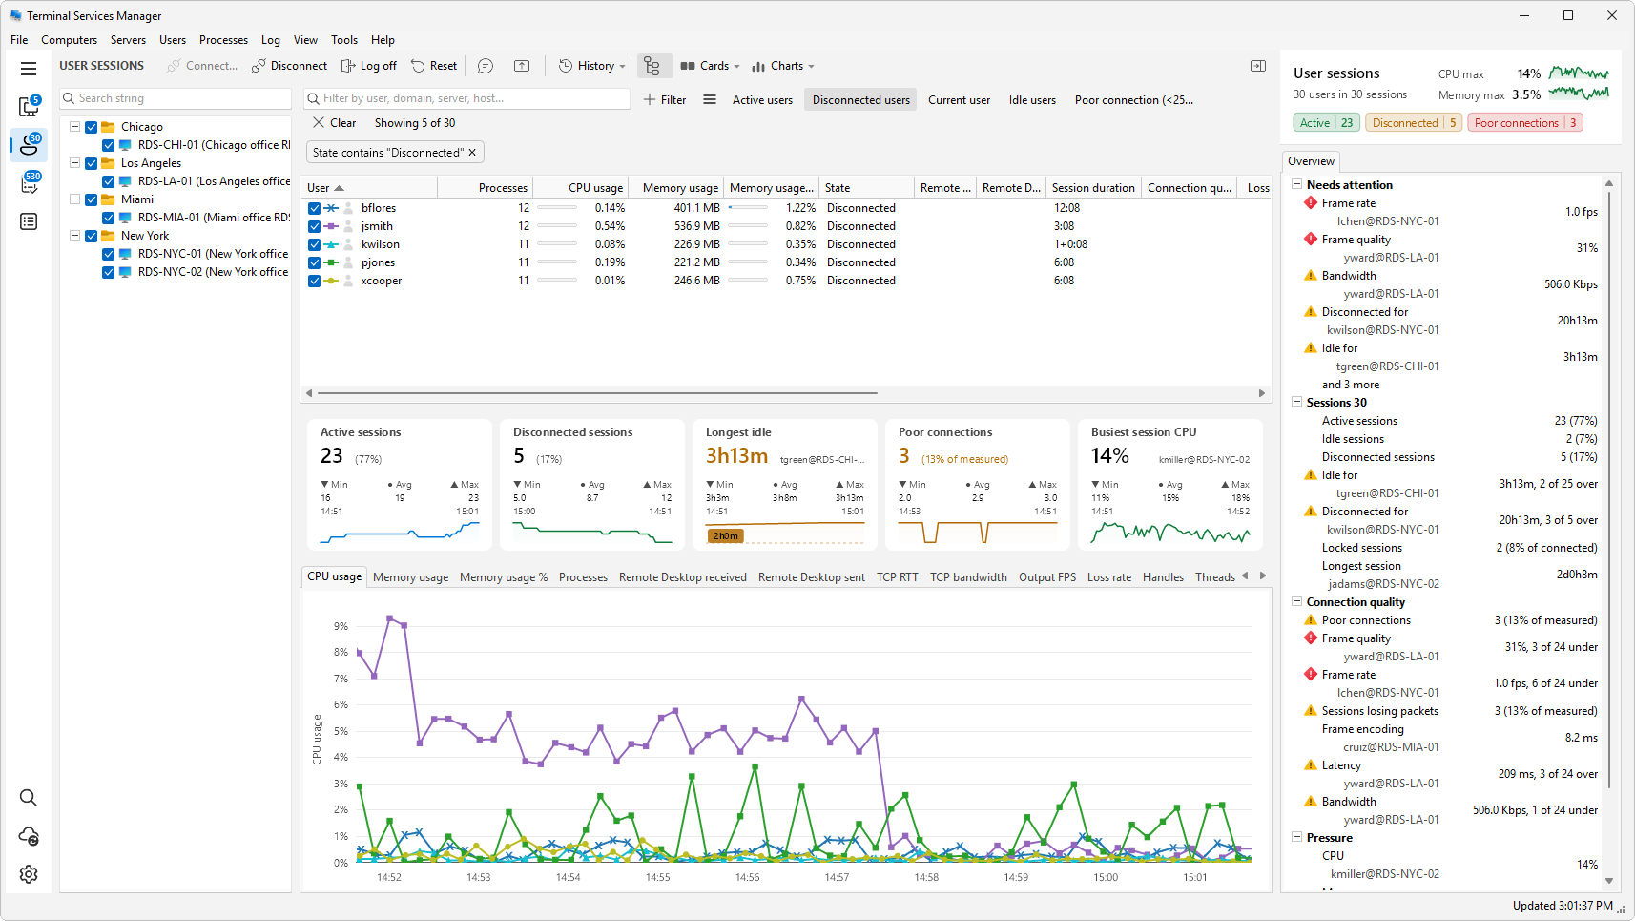Image resolution: width=1635 pixels, height=921 pixels.
Task: Open the settings gear in the sidebar
Action: click(x=29, y=874)
